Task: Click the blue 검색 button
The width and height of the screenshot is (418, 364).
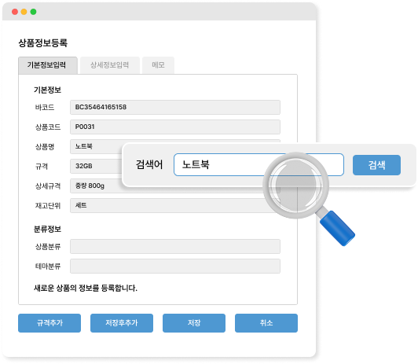Action: (x=376, y=165)
